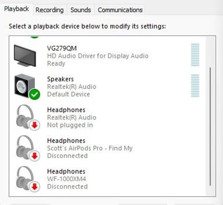Go to the Communications tab
This screenshot has height=205, width=223.
click(x=120, y=10)
